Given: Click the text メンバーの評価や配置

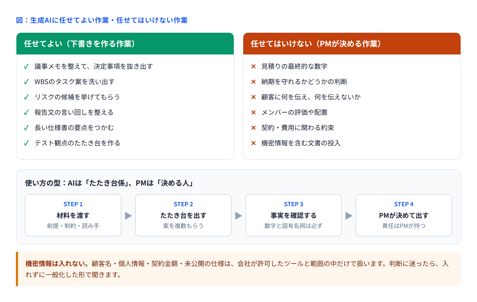Looking at the screenshot, I should pyautogui.click(x=294, y=112).
